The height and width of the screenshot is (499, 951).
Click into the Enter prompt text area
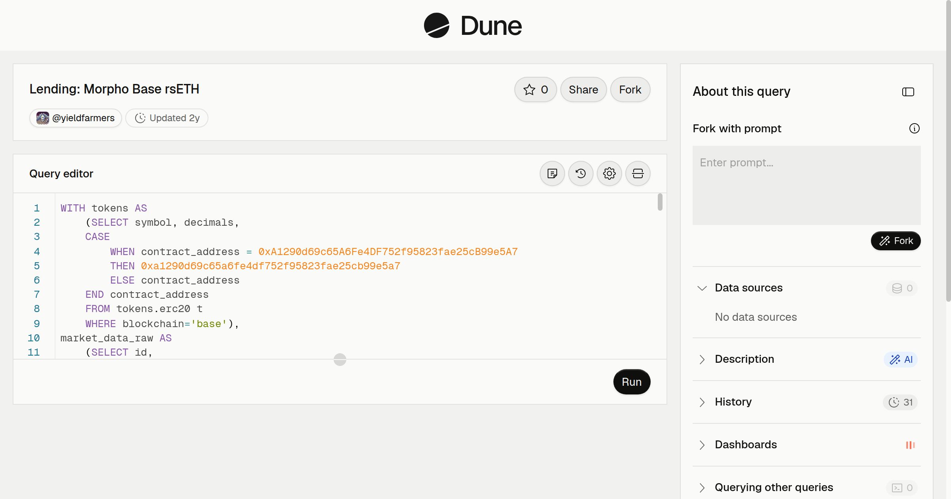tap(806, 185)
